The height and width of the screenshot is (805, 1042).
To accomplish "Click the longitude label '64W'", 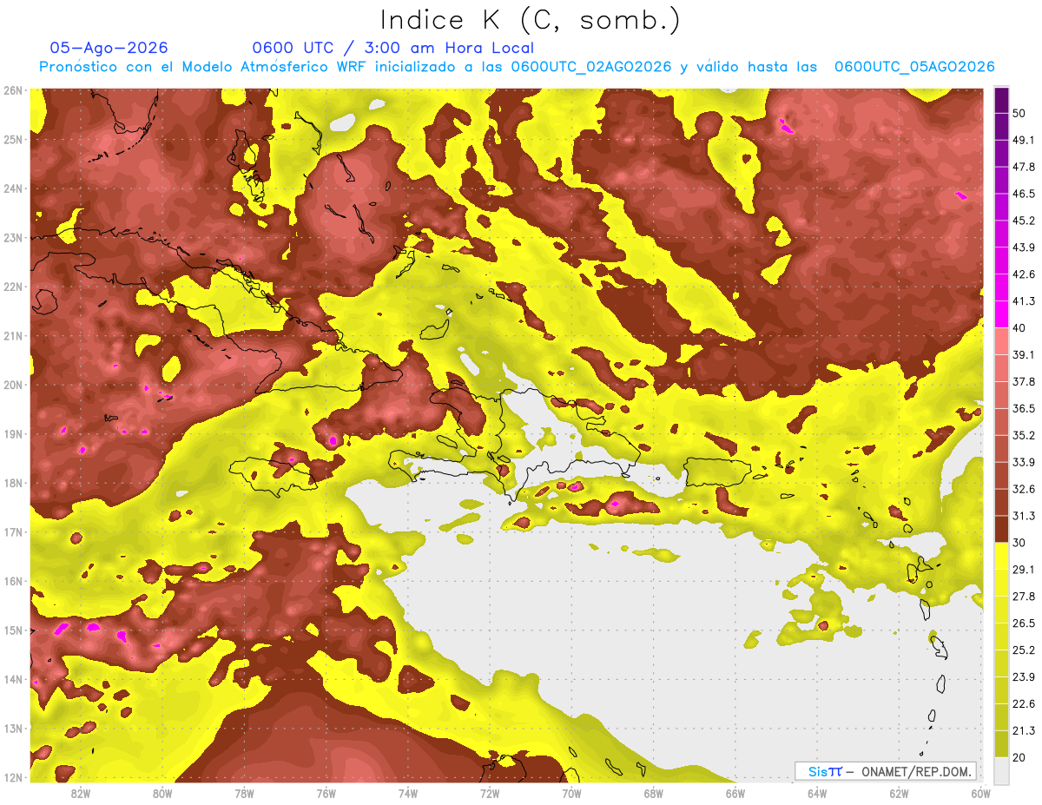I will (x=817, y=794).
